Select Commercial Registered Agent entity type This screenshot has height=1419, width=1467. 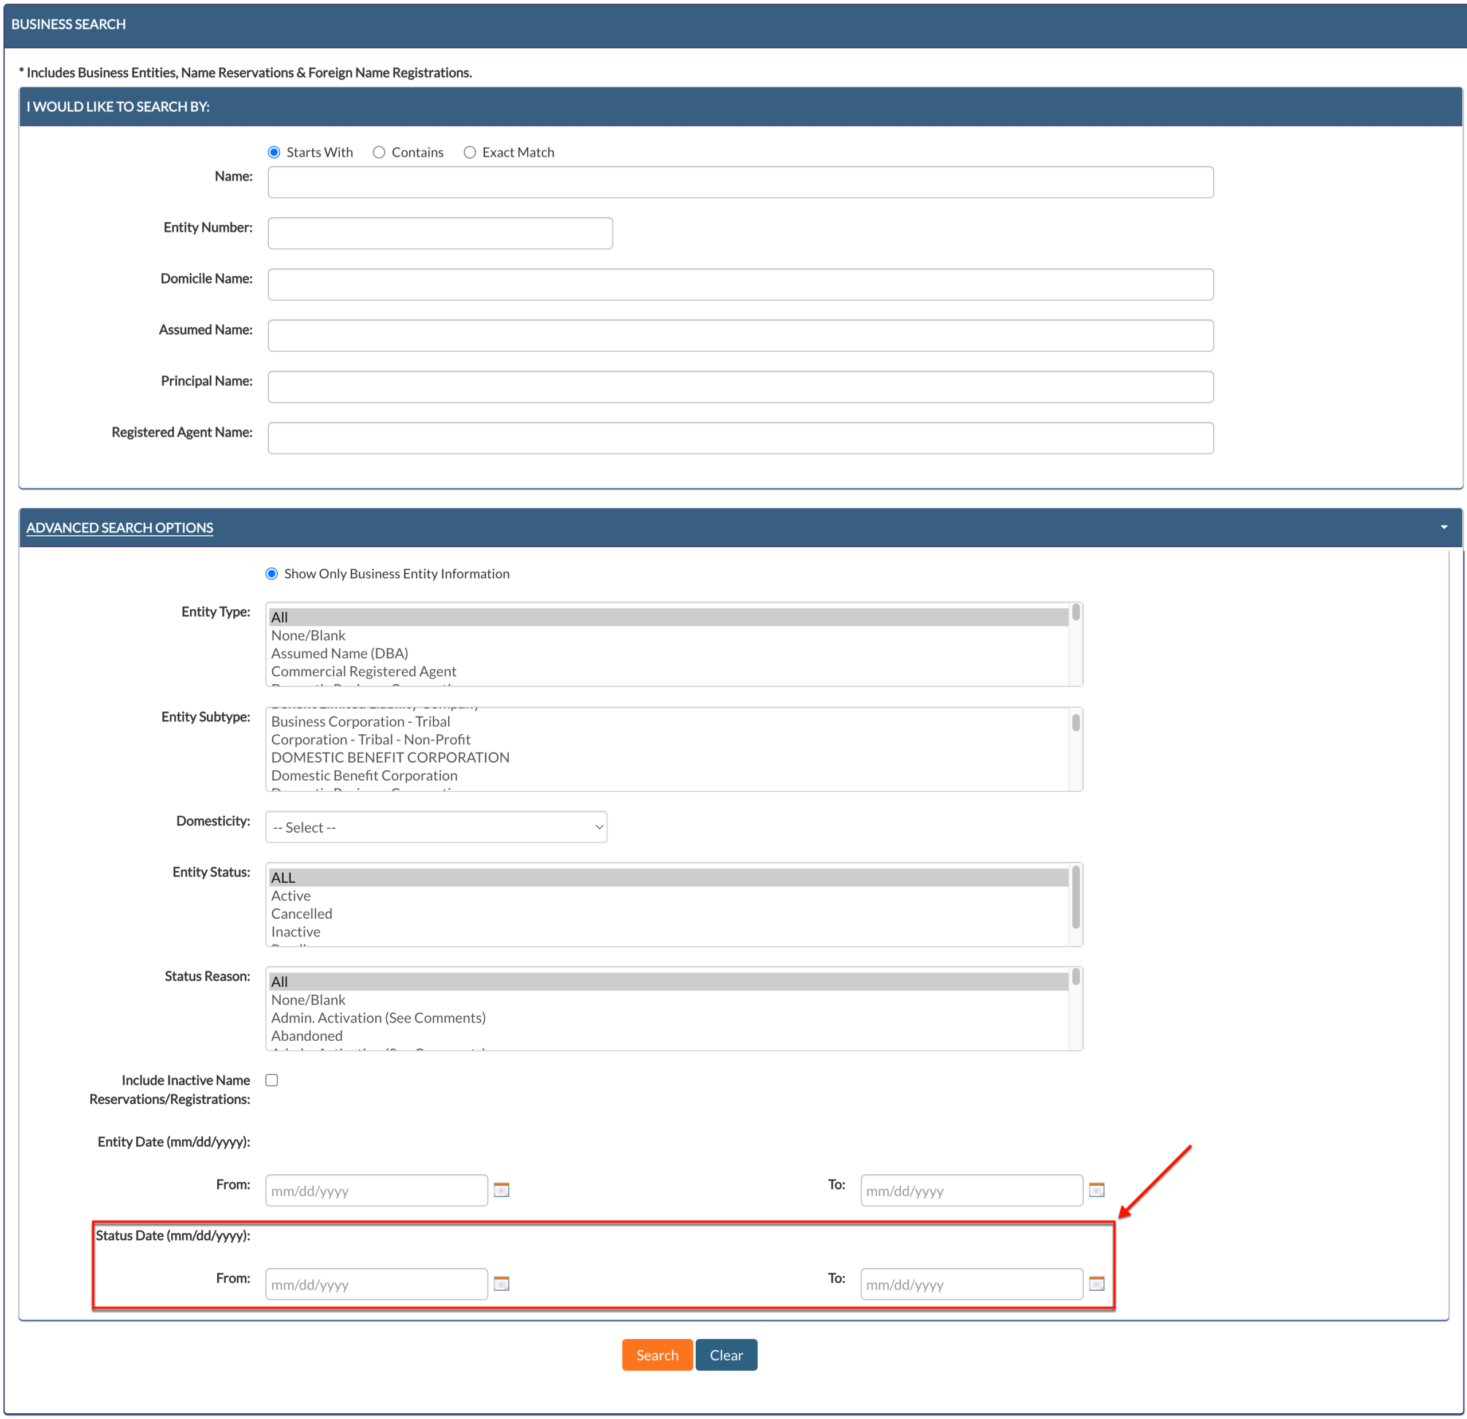click(668, 671)
